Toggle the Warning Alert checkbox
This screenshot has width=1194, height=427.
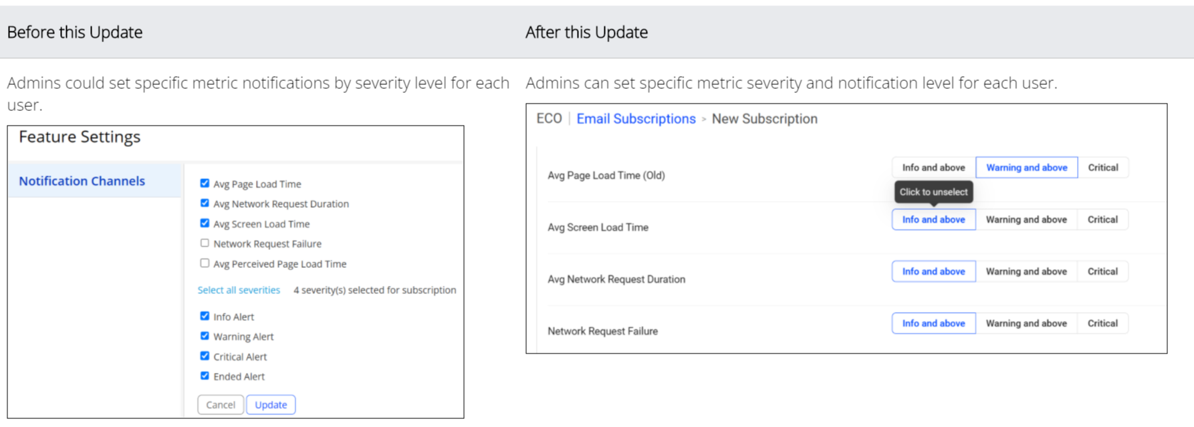[205, 336]
